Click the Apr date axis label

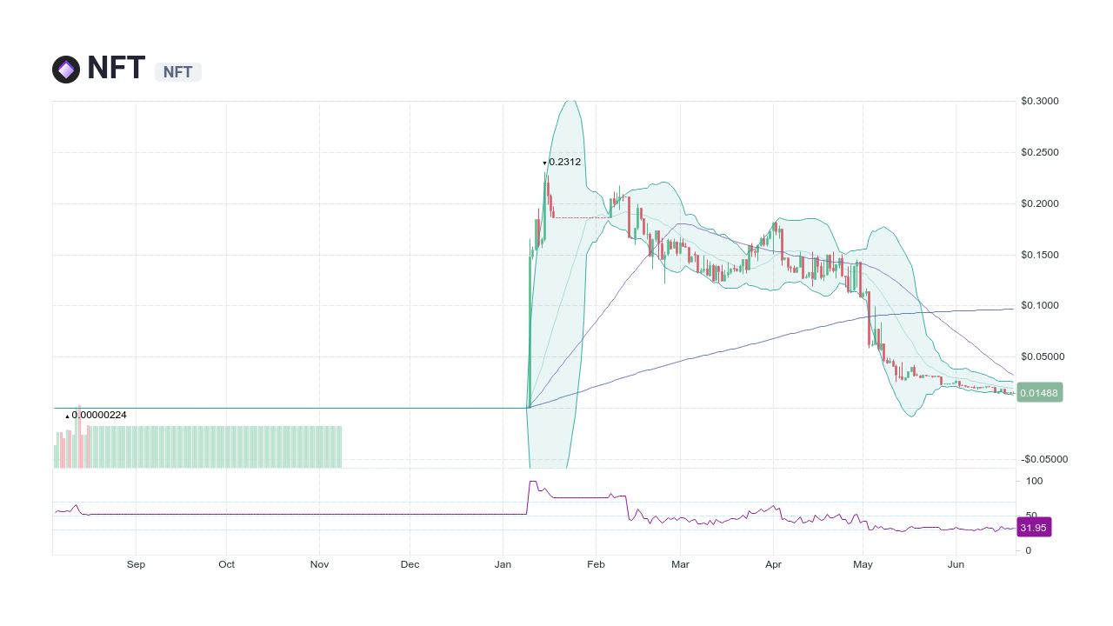click(x=773, y=564)
